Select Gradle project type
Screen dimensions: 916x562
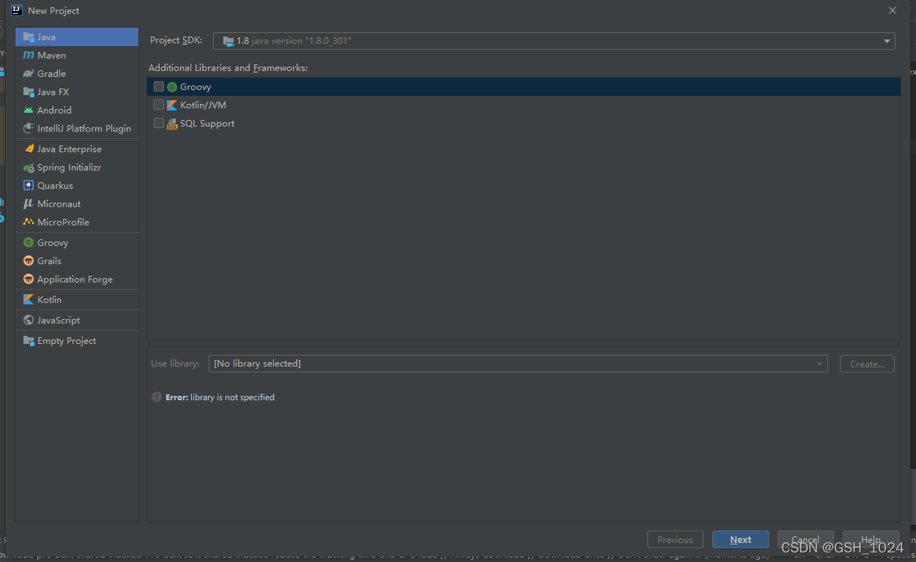tap(77, 73)
